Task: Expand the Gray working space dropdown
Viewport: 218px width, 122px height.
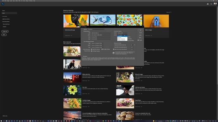Action: tap(101, 37)
